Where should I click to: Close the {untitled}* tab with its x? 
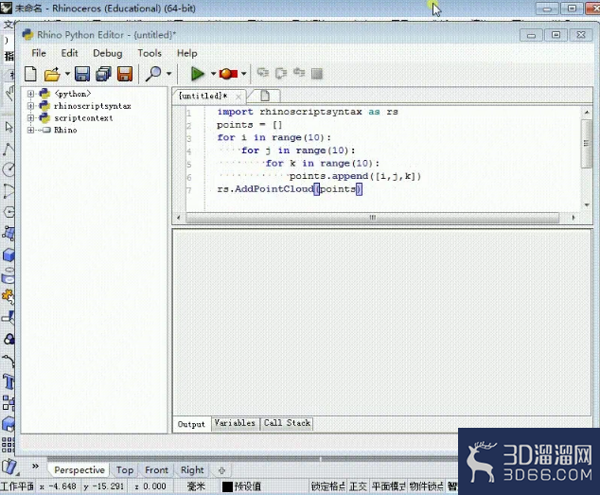pos(238,97)
